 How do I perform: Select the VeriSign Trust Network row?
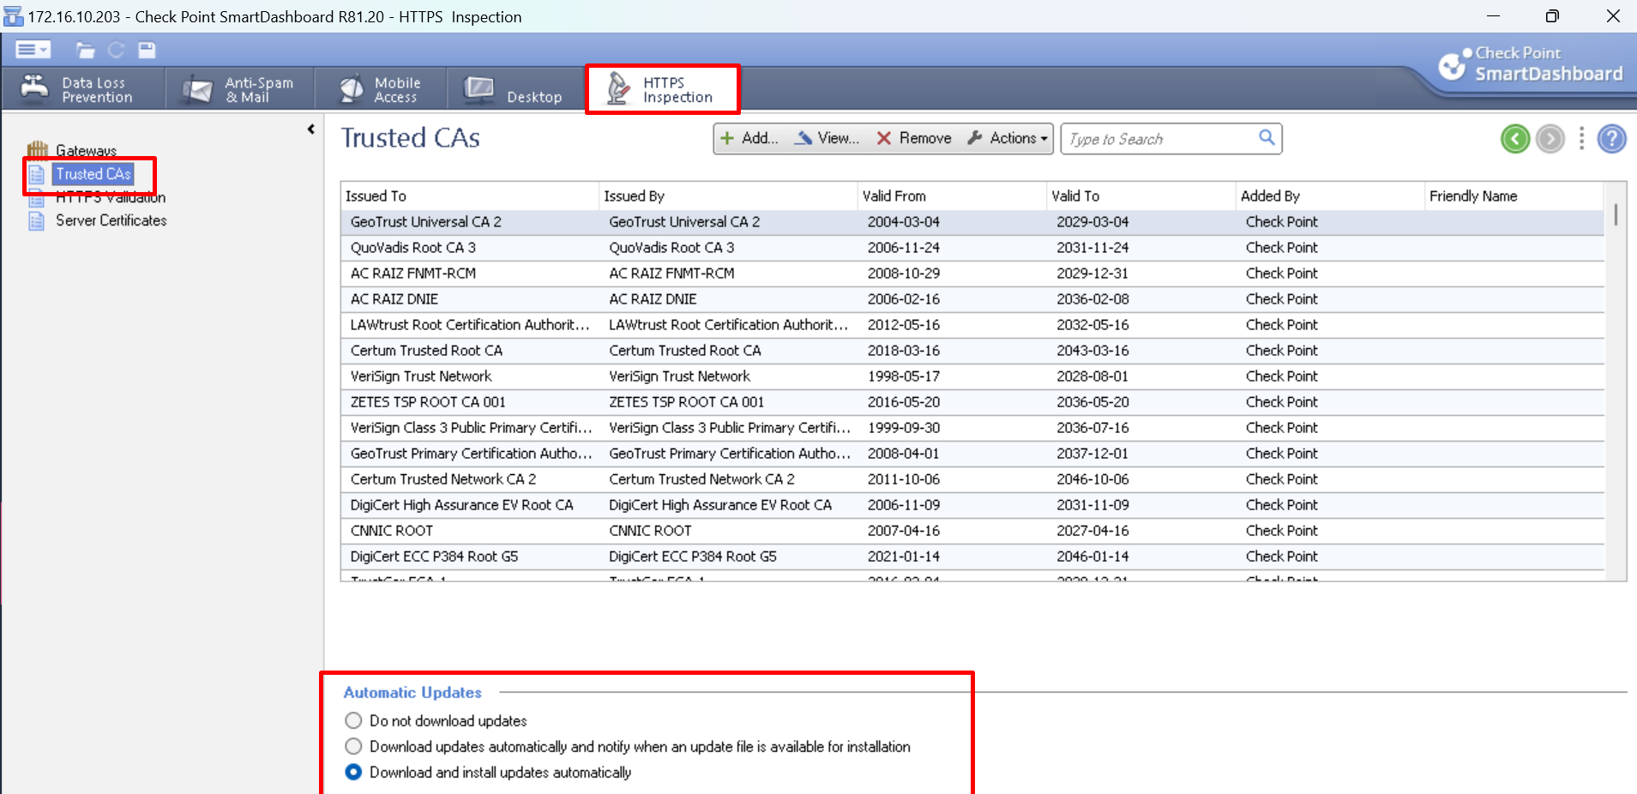point(972,376)
